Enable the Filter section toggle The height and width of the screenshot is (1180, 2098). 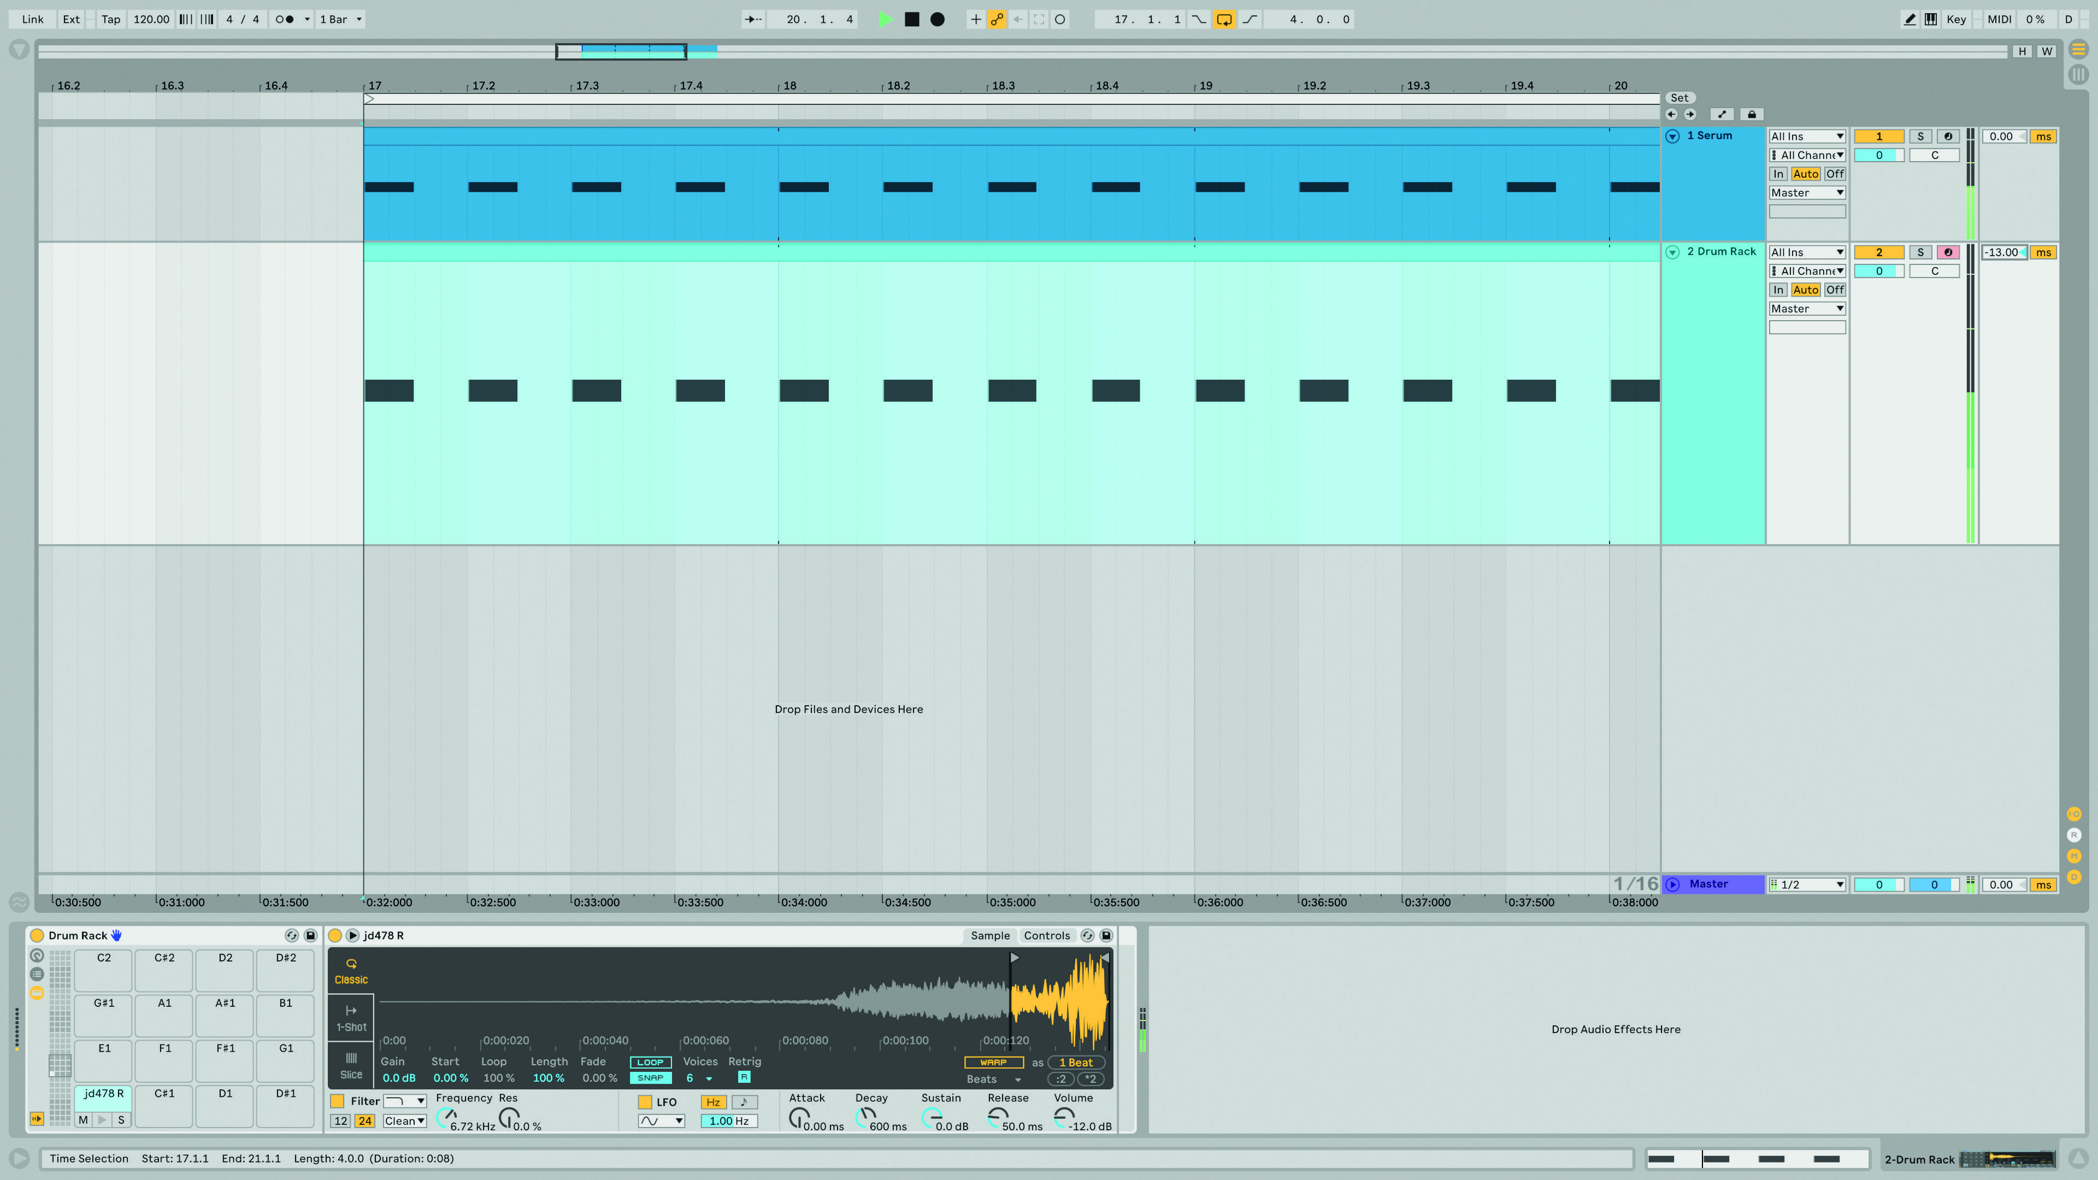point(337,1102)
